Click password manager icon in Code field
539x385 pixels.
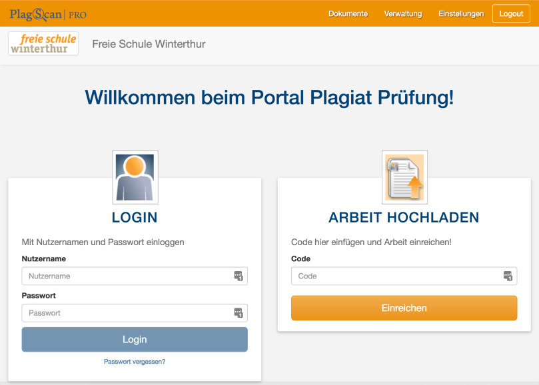coord(508,276)
